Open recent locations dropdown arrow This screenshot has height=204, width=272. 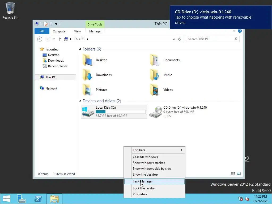coord(54,39)
